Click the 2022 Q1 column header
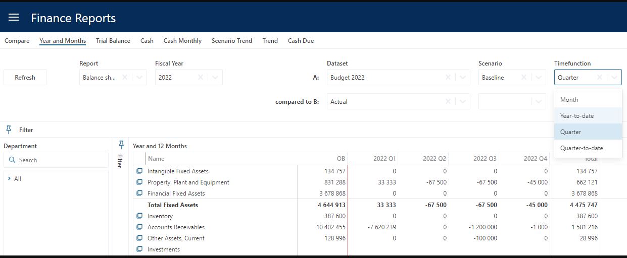This screenshot has height=258, width=627. (x=384, y=159)
